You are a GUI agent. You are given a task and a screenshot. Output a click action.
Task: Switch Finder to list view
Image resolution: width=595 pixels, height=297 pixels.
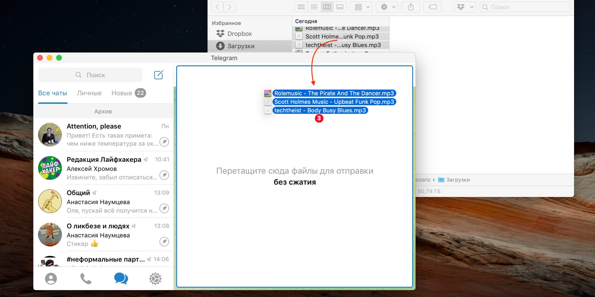click(314, 7)
